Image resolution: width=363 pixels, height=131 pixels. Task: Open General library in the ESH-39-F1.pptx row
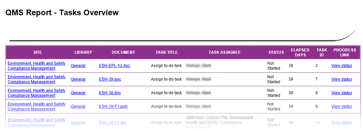[78, 106]
